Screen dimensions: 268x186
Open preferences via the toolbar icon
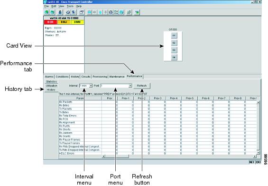coord(82,12)
